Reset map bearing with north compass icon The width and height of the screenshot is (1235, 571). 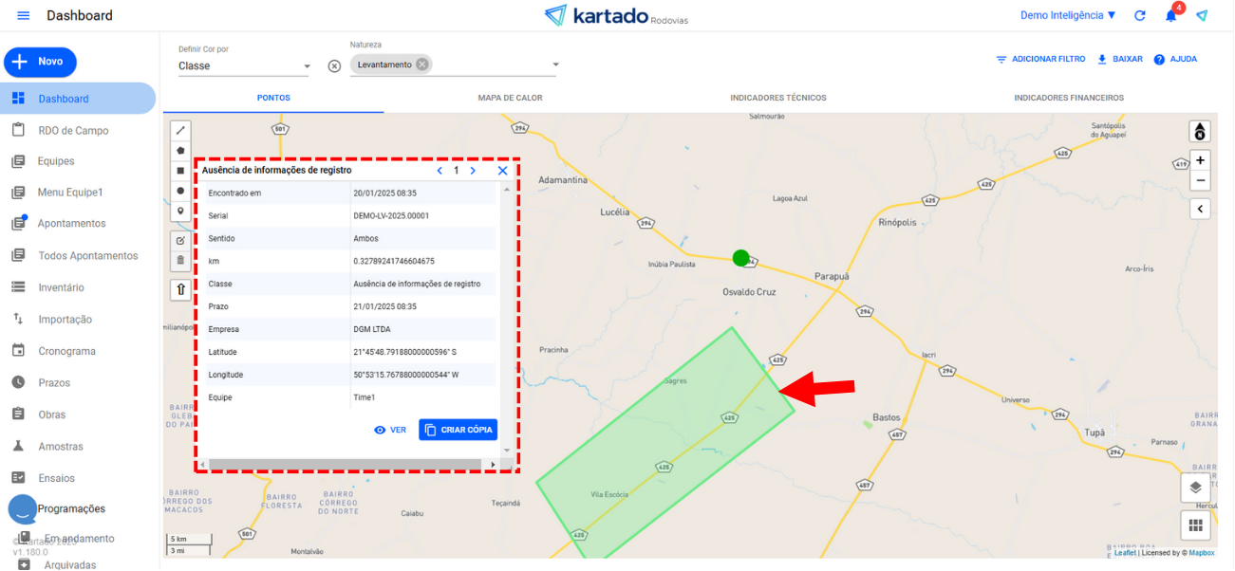click(1200, 132)
